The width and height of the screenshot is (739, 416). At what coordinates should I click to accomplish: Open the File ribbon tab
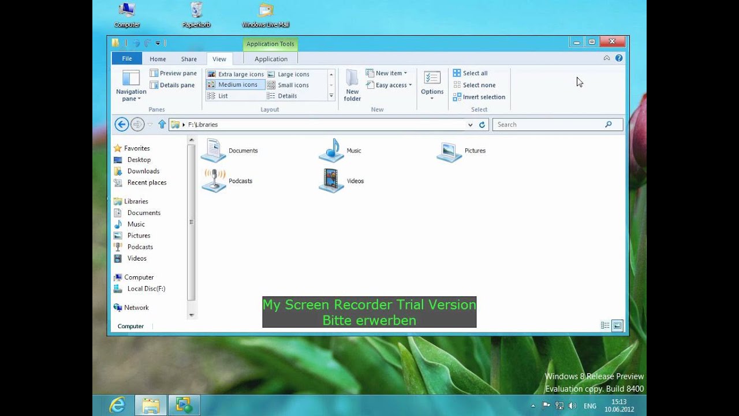click(127, 58)
